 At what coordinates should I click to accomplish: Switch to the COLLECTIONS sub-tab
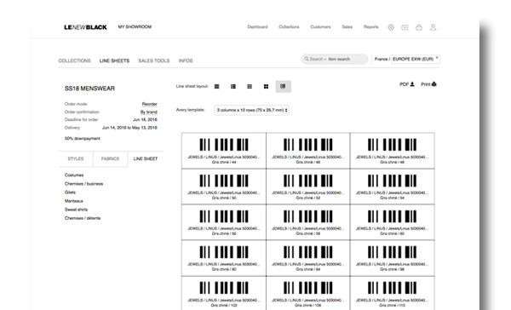75,60
